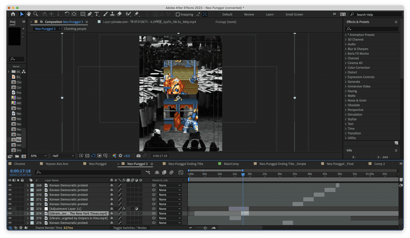Toggle transparency grid icon in viewer

[x=87, y=156]
